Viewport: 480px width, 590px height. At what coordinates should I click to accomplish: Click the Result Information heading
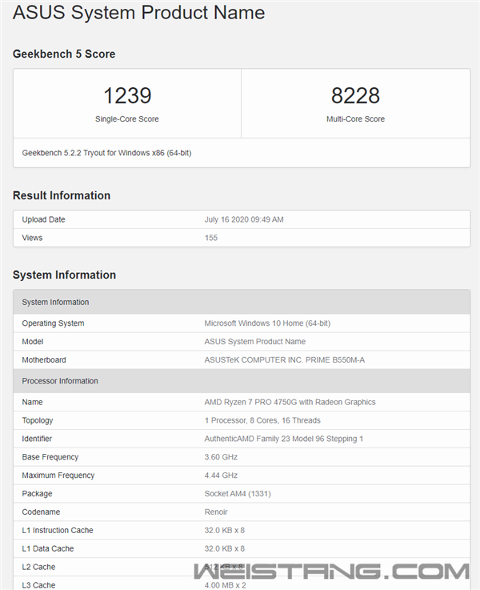pyautogui.click(x=62, y=195)
